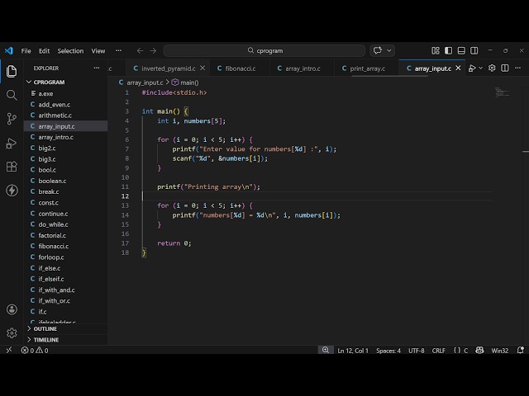The height and width of the screenshot is (396, 529).
Task: Click the Spaces: 4 indentation setting
Action: click(x=388, y=351)
